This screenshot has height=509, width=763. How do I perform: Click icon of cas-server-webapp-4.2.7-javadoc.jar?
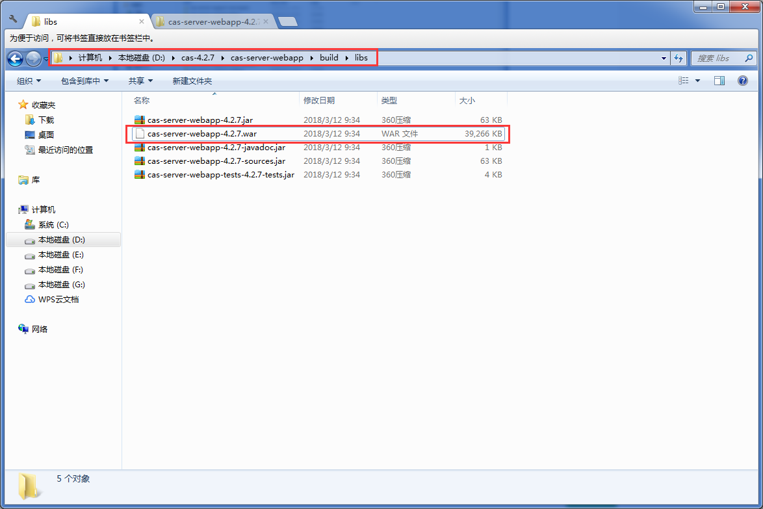[140, 147]
